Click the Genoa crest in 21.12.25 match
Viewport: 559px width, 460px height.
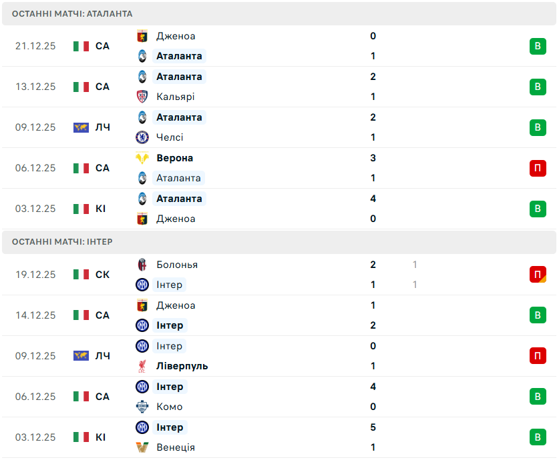click(142, 36)
